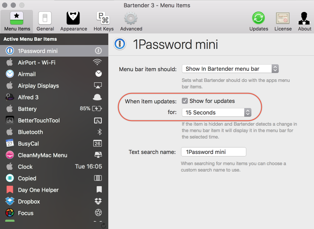Image resolution: width=314 pixels, height=229 pixels.
Task: Click the Bluetooth symbol status icon
Action: (x=100, y=132)
